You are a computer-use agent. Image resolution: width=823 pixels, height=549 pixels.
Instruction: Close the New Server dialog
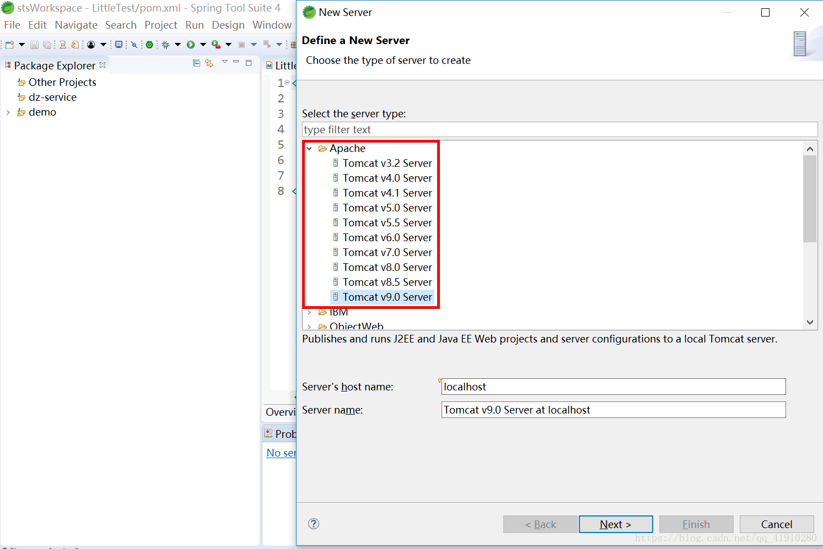click(804, 12)
